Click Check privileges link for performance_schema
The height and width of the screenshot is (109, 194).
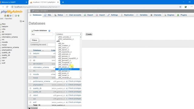(x=75, y=81)
